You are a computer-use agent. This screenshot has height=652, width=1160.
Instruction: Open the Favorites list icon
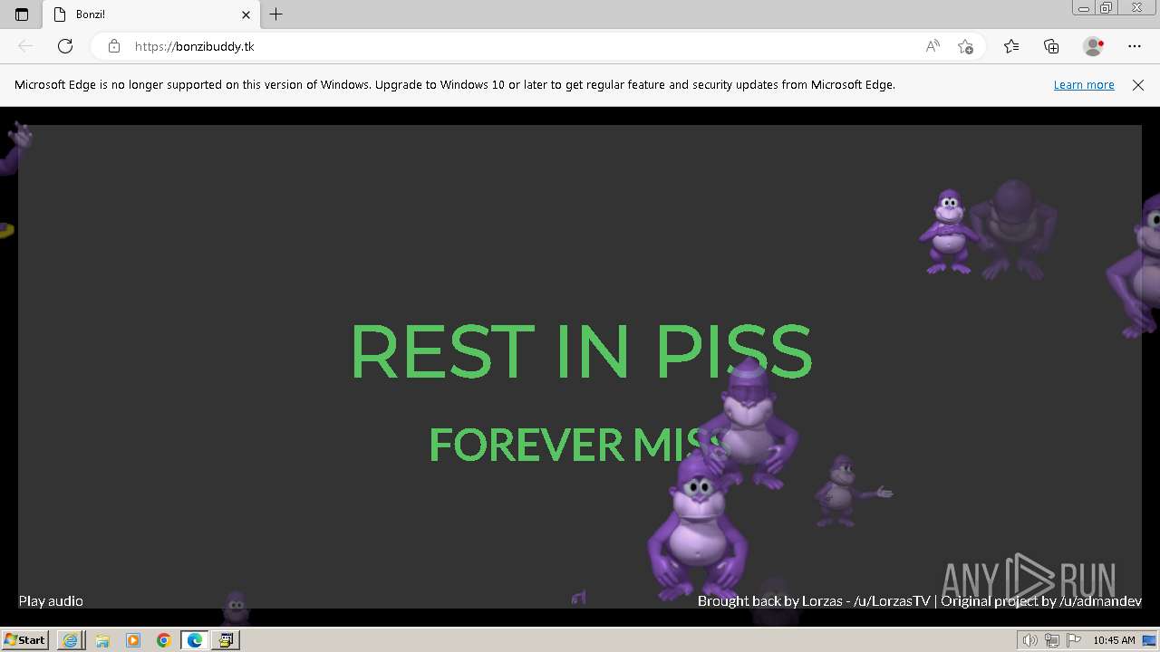pos(1011,46)
